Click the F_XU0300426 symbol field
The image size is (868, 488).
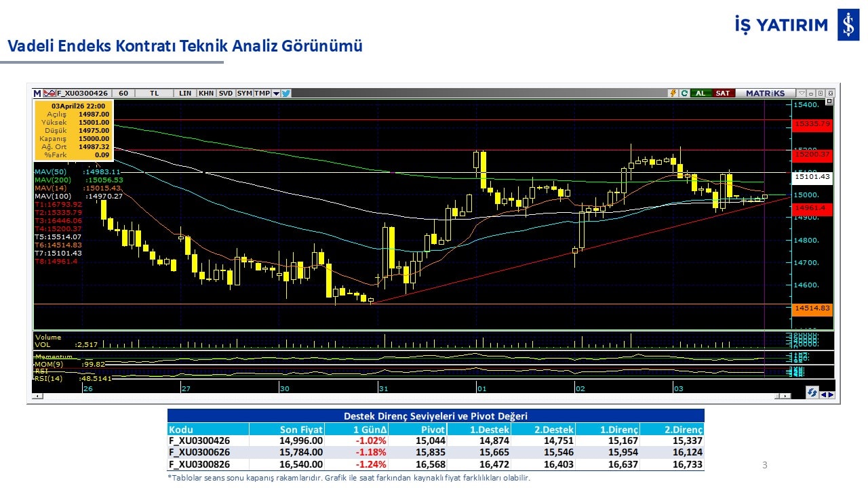(83, 94)
